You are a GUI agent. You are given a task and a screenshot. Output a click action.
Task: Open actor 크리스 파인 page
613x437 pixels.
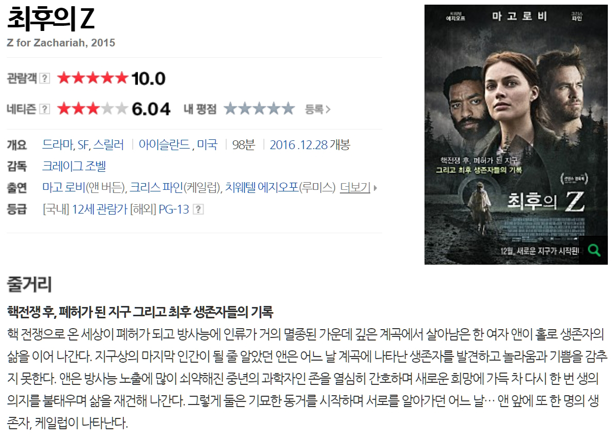pos(156,188)
